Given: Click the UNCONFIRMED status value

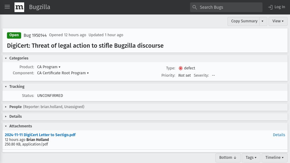Looking at the screenshot, I should [50, 96].
